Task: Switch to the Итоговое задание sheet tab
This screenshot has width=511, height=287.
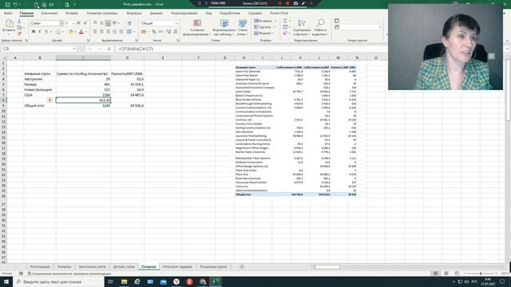Action: pos(177,267)
